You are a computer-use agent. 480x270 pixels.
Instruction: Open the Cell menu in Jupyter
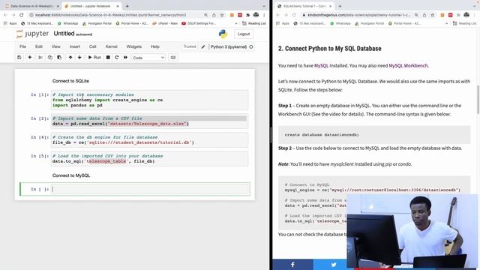[x=93, y=46]
